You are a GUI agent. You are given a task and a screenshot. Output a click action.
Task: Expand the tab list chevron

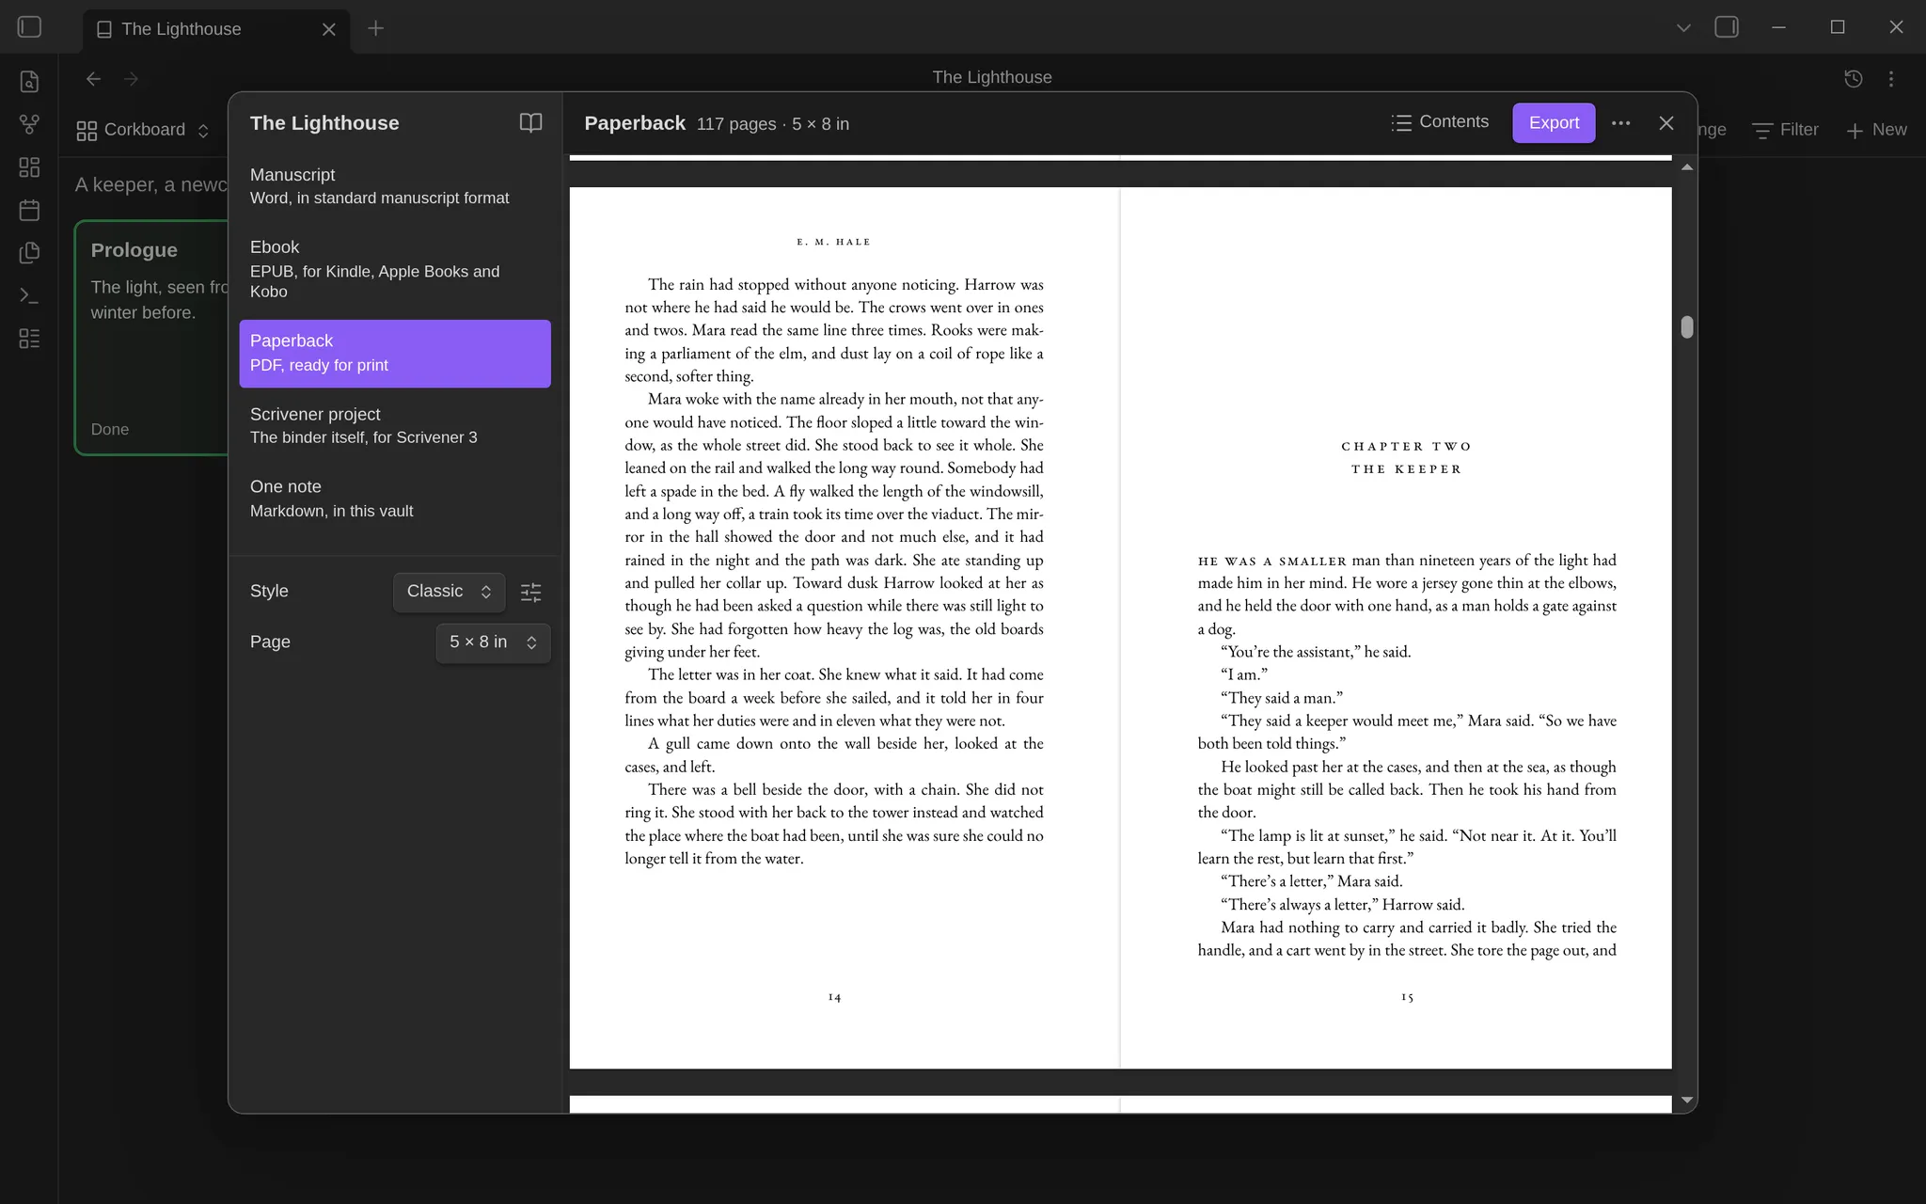1683,28
